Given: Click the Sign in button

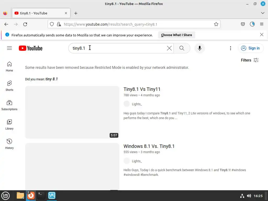Looking at the screenshot, I should pos(250,48).
